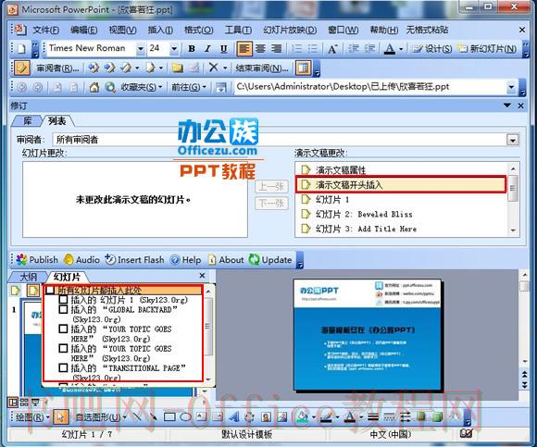This screenshot has width=537, height=447.
Task: Click Audio in the plugin toolbar
Action: tap(81, 260)
